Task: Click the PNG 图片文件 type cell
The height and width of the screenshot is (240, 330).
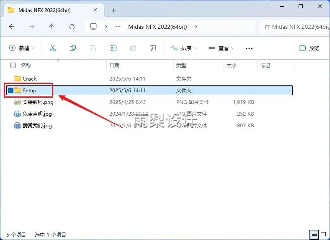Action: [x=193, y=102]
